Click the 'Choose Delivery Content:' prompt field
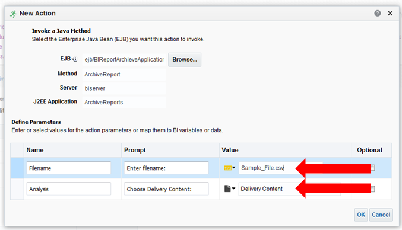Image resolution: width=402 pixels, height=230 pixels. (166, 189)
